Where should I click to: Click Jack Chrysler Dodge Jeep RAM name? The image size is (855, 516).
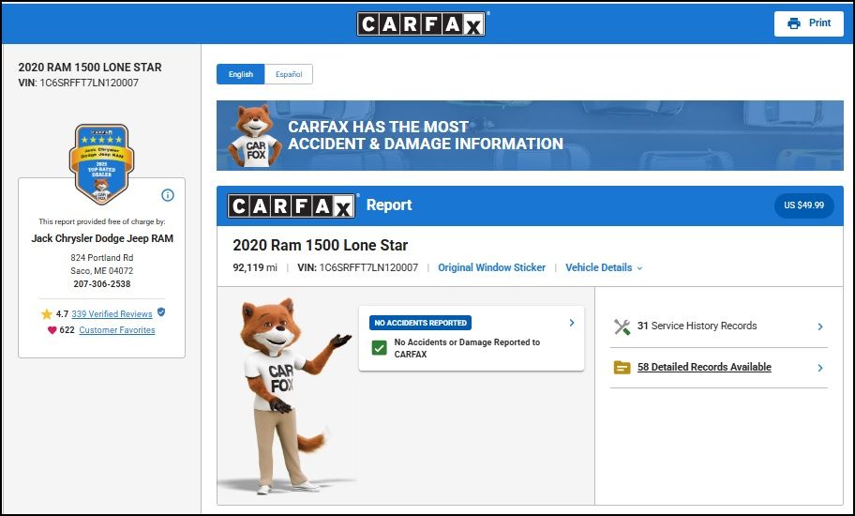(102, 238)
